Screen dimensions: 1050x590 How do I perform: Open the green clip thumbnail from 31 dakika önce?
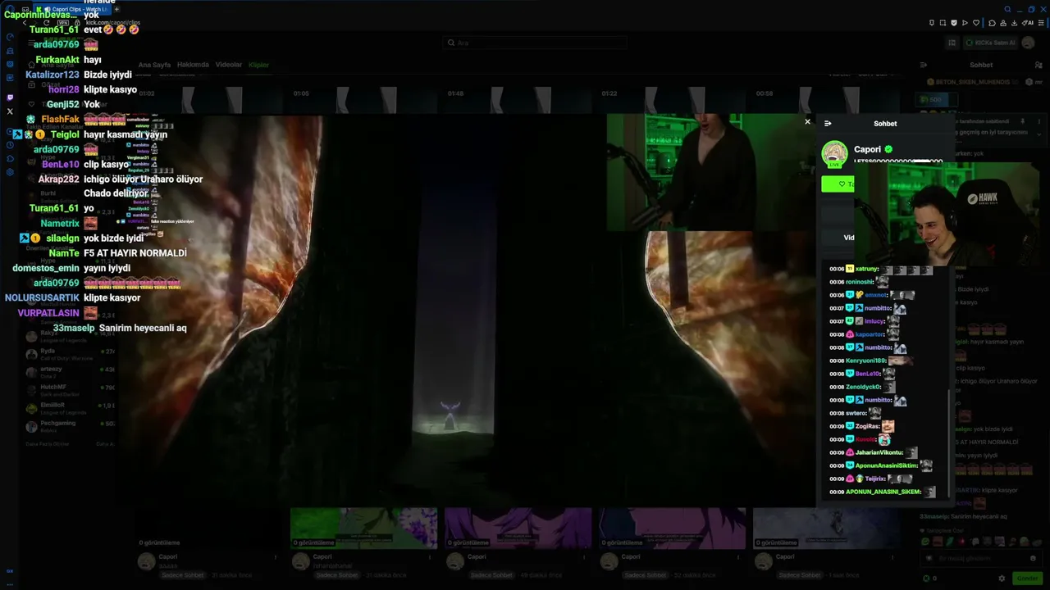363,529
